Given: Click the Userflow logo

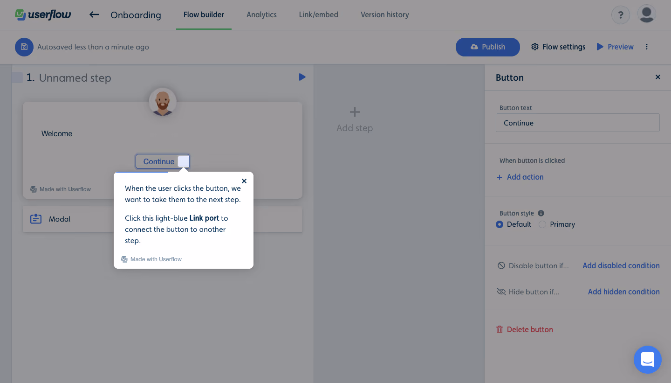Looking at the screenshot, I should [x=43, y=14].
